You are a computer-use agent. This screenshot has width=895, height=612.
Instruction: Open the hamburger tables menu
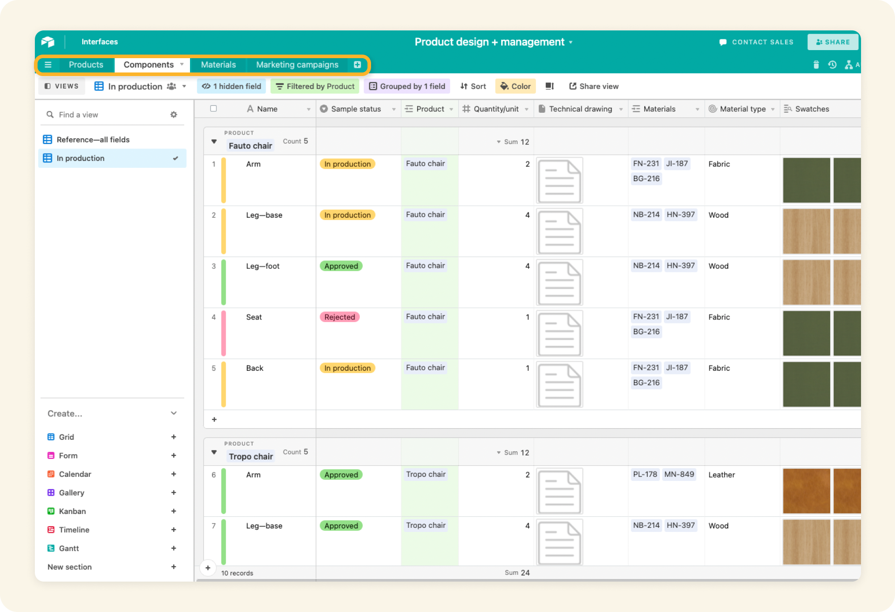click(48, 65)
